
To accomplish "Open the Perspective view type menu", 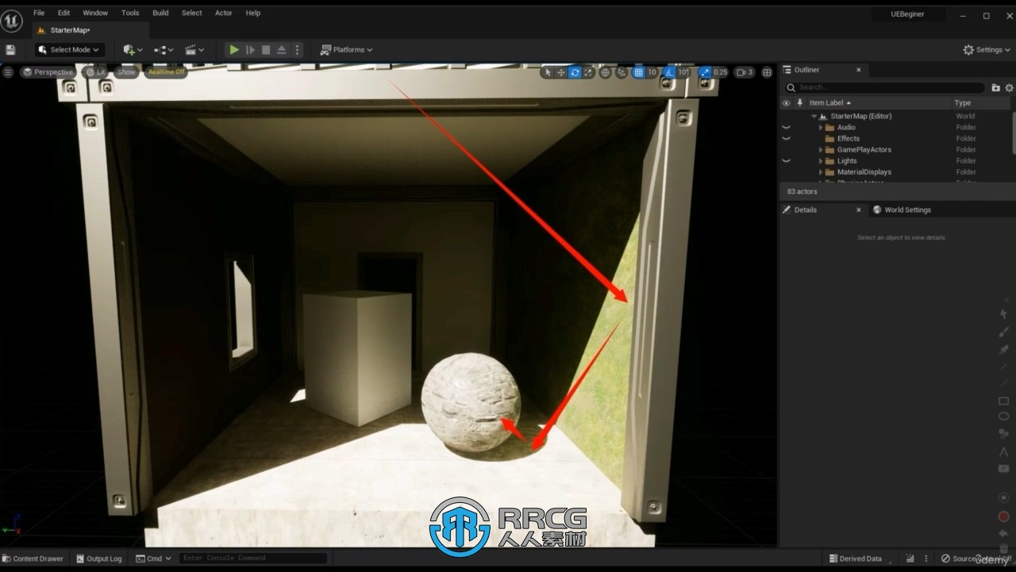I will (48, 72).
